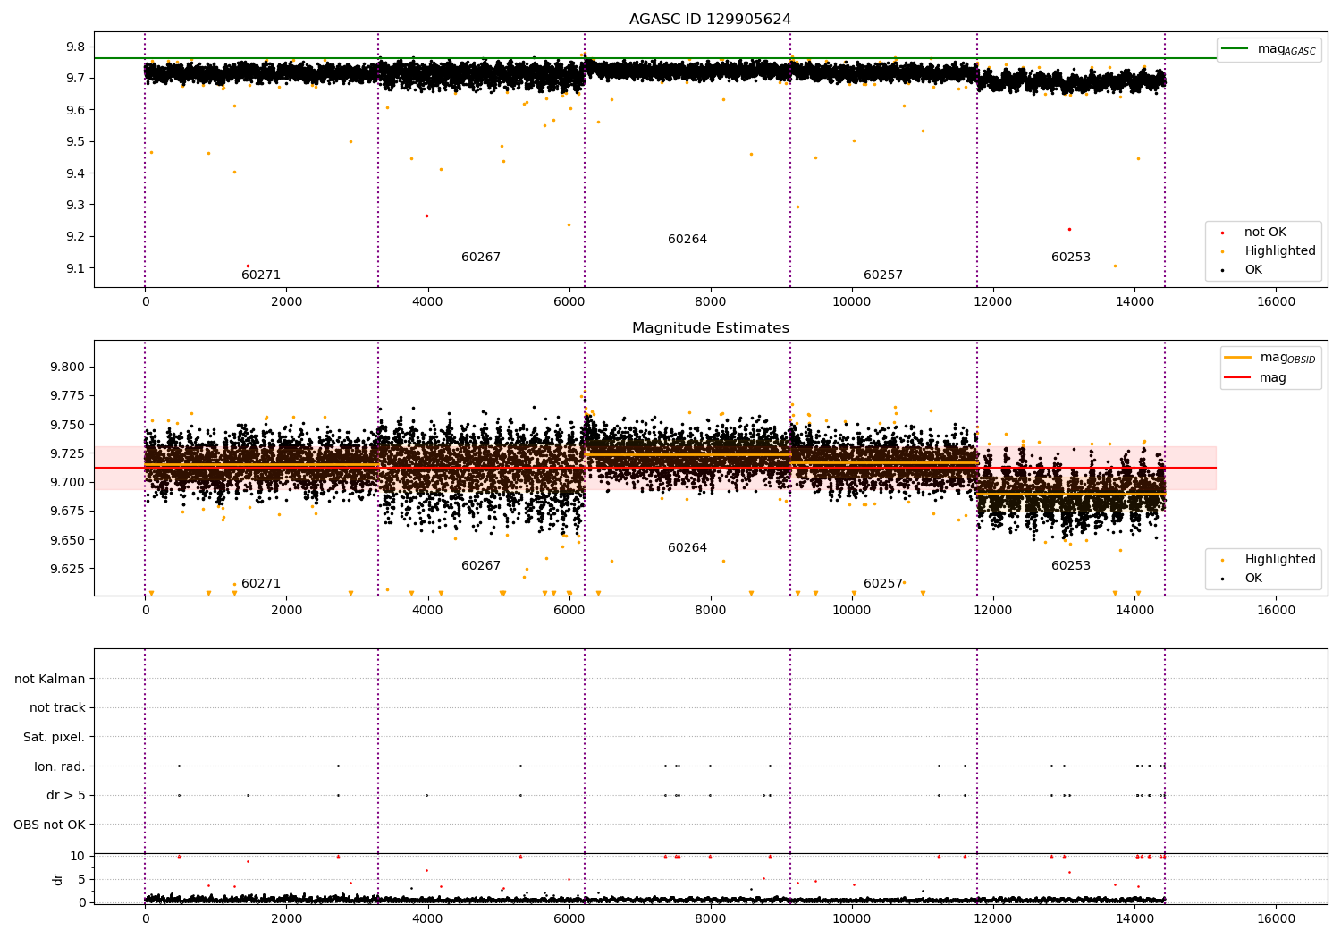
Task: Select 'OK' in the top plot legend
Action: click(1253, 270)
